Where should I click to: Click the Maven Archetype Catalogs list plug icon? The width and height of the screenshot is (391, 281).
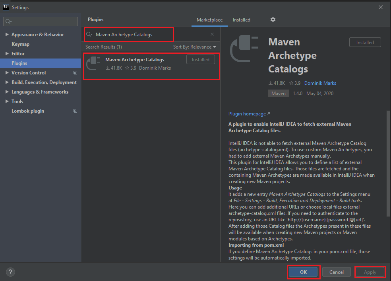(x=93, y=63)
